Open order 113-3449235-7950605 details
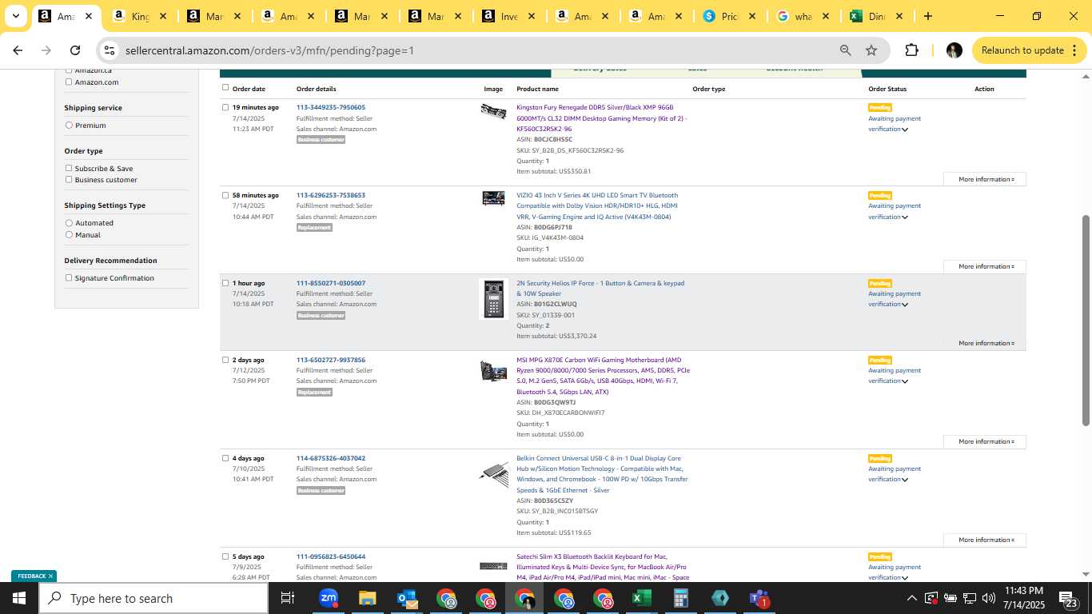This screenshot has height=614, width=1092. 331,107
